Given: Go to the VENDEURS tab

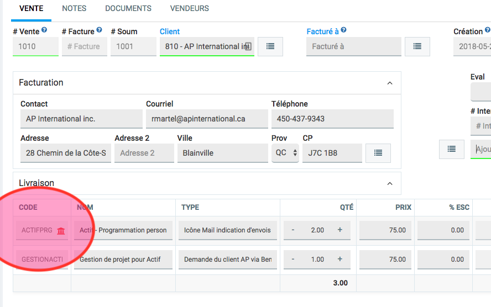Looking at the screenshot, I should pyautogui.click(x=190, y=9).
